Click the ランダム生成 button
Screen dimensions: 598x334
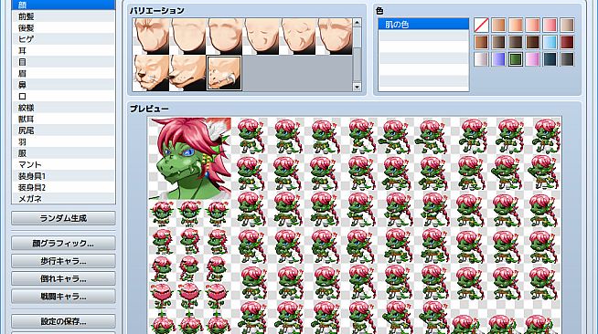pos(63,218)
